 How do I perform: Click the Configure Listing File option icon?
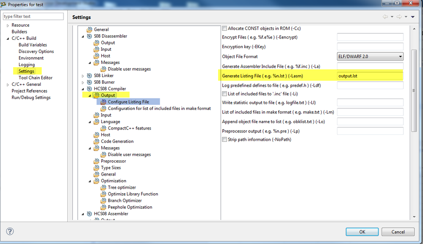(103, 102)
